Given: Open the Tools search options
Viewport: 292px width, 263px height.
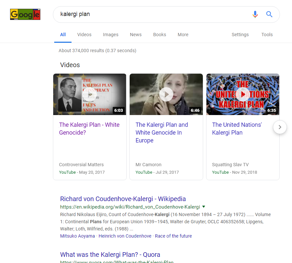Looking at the screenshot, I should click(267, 35).
